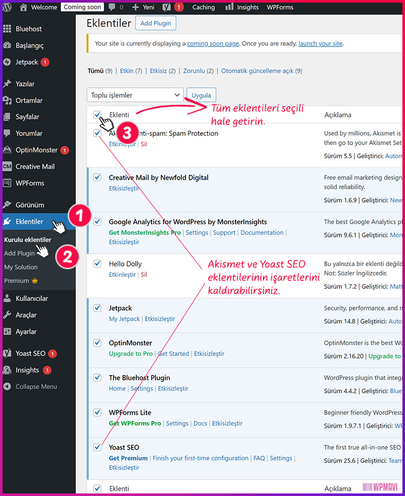Click the WordPress logo in admin bar
This screenshot has width=405, height=496.
[x=7, y=7]
